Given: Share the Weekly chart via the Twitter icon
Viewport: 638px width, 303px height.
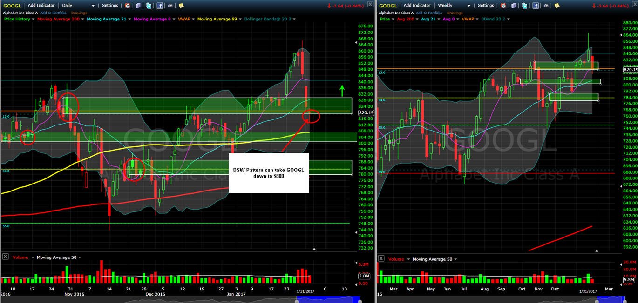Looking at the screenshot, I should [524, 6].
